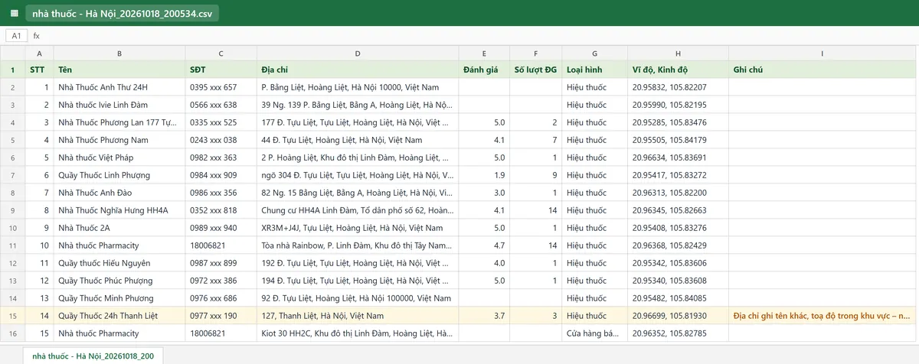Select column G header
The height and width of the screenshot is (364, 919).
[595, 54]
